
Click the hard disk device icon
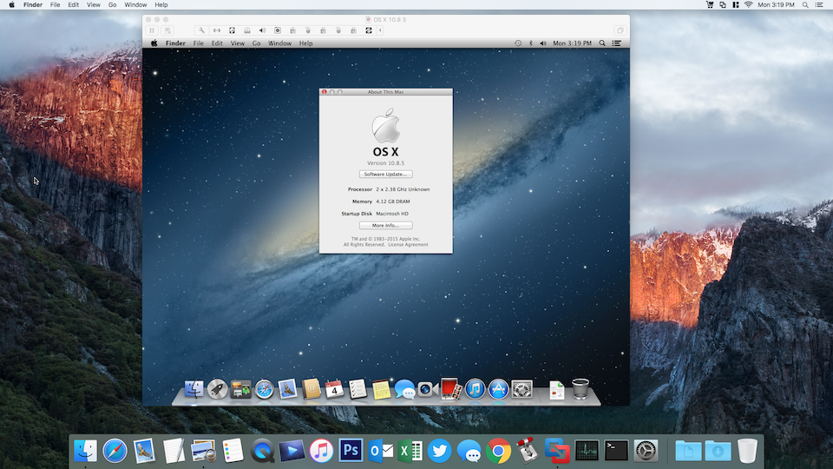(233, 31)
